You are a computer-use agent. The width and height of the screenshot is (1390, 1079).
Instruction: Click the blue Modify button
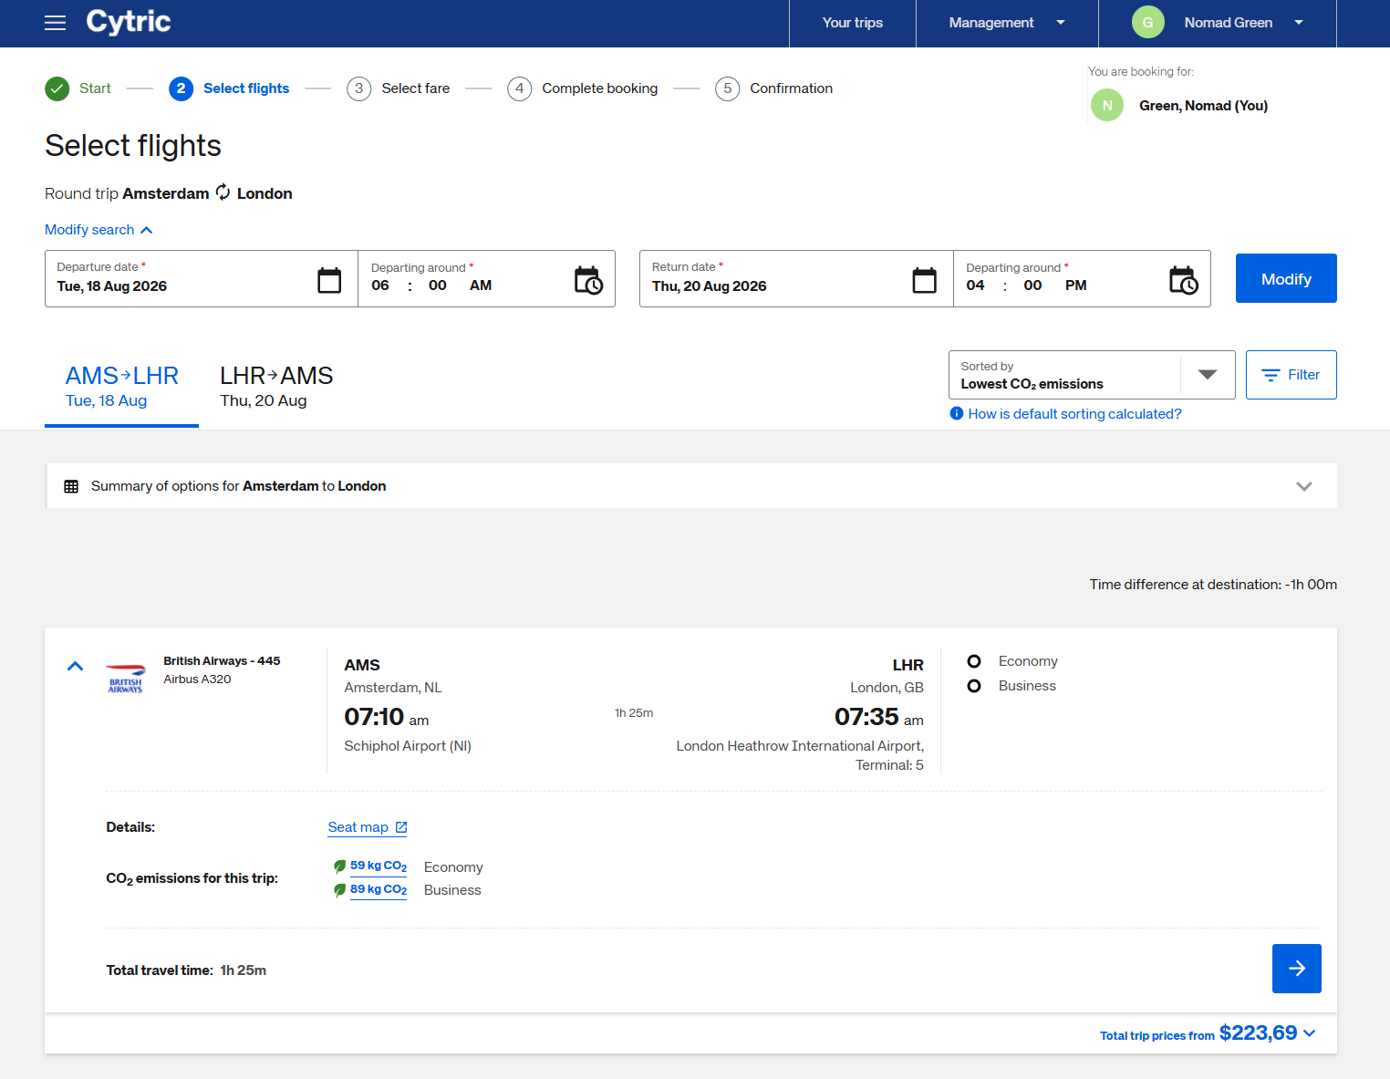click(1286, 278)
